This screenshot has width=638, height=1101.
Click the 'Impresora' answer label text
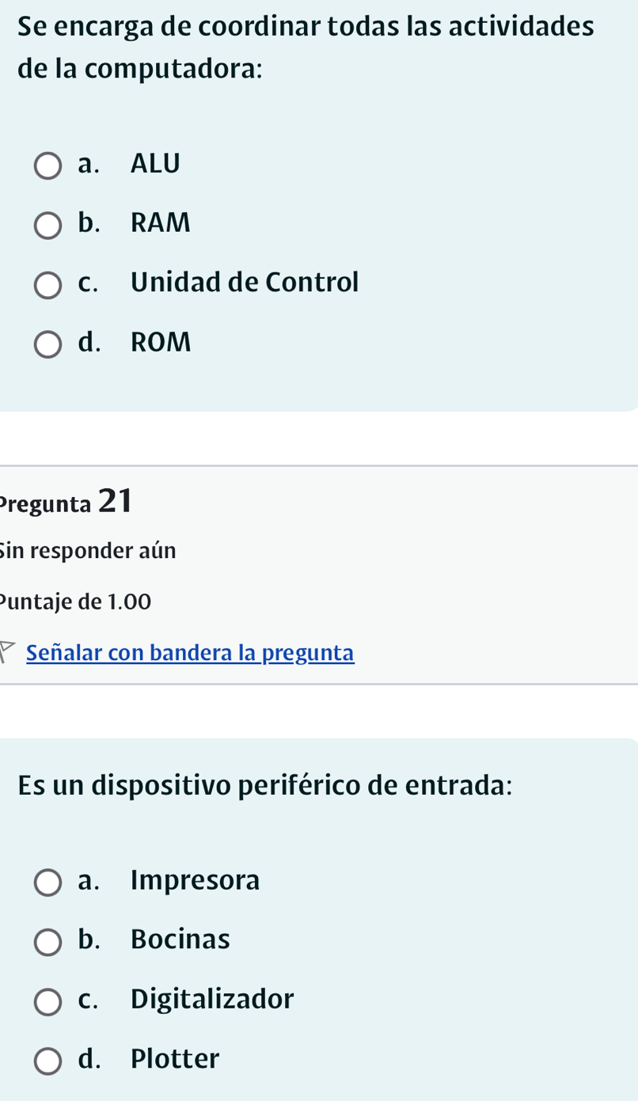195,880
